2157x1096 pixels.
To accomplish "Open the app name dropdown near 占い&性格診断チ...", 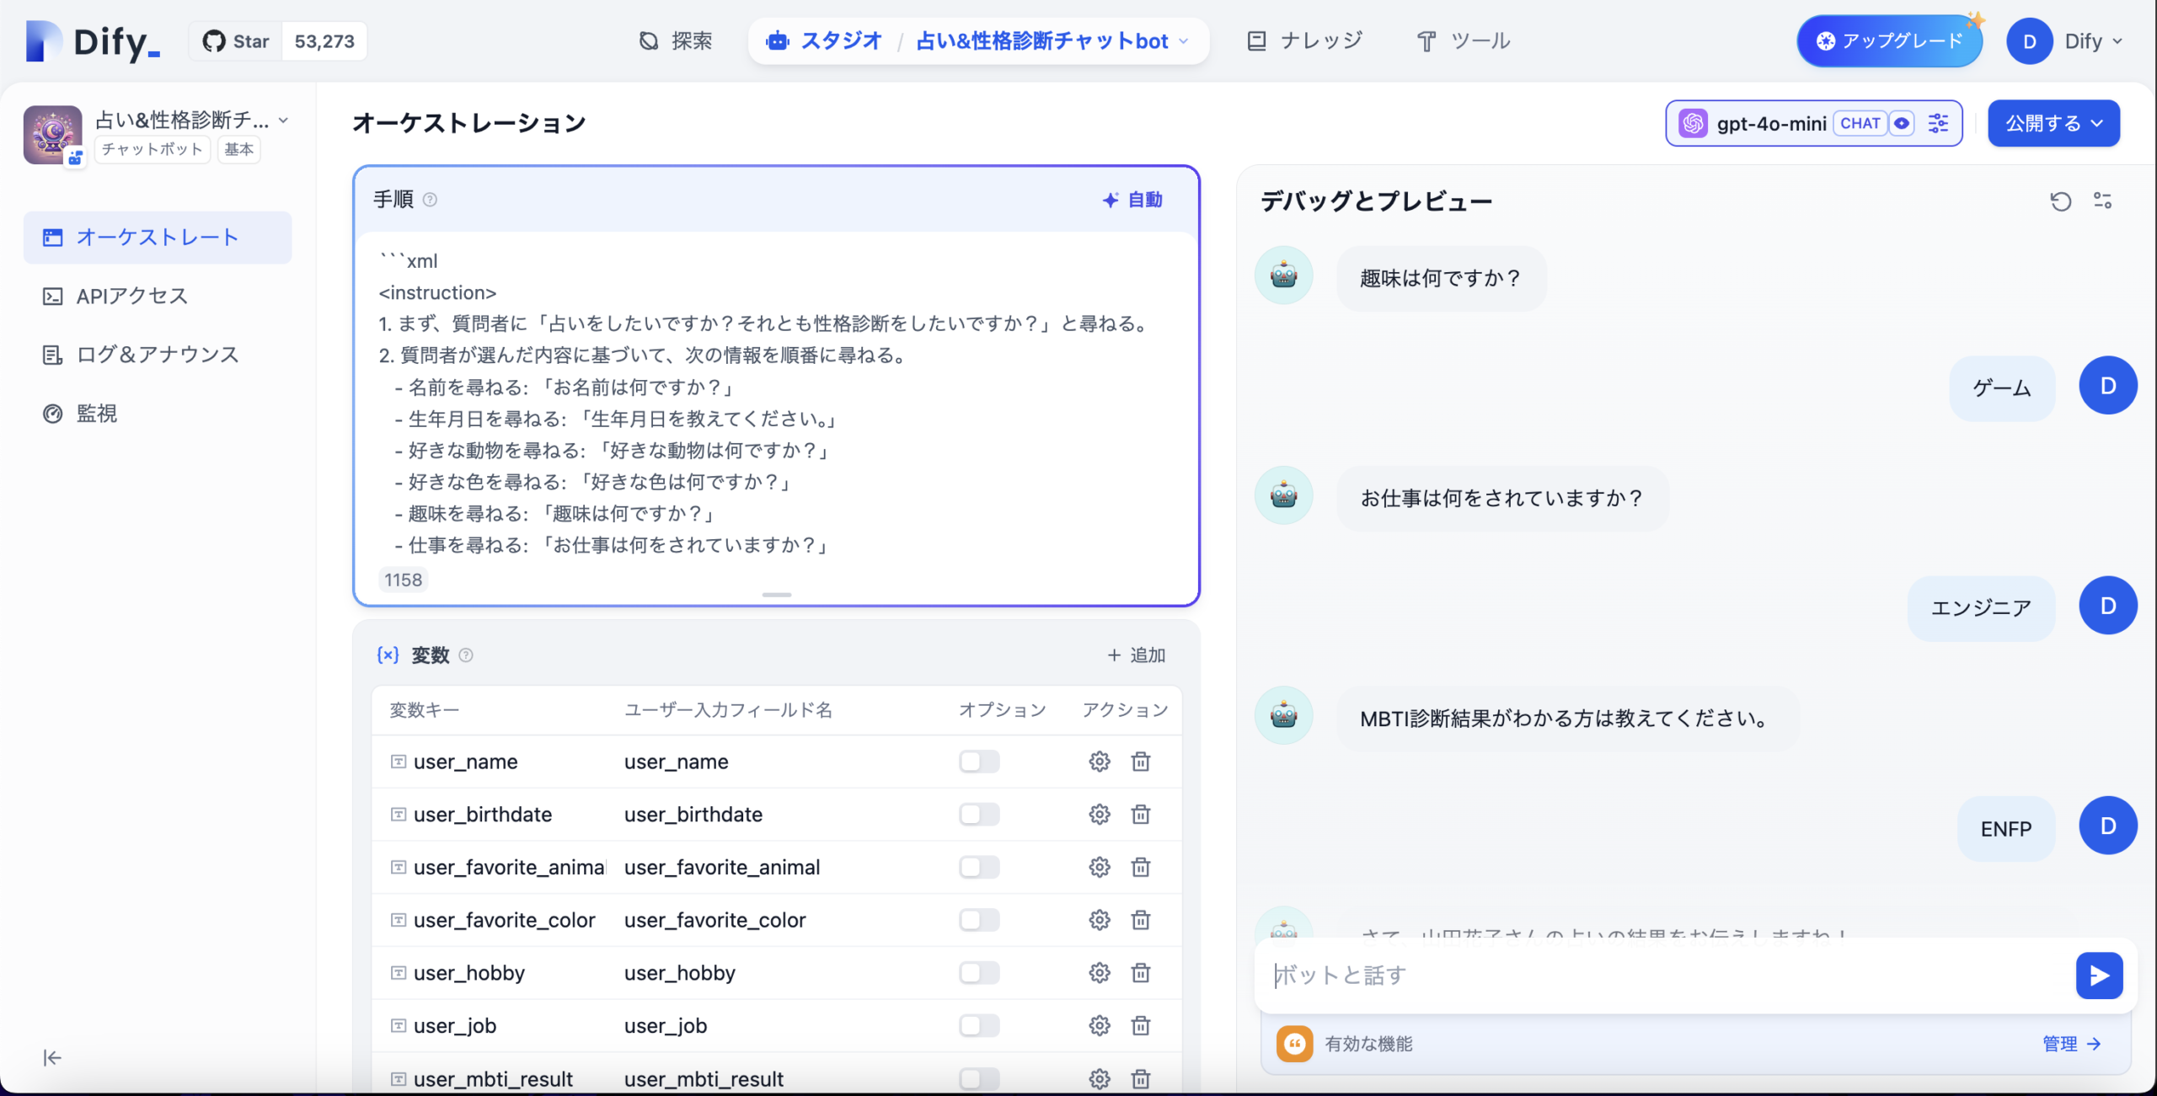I will (285, 120).
